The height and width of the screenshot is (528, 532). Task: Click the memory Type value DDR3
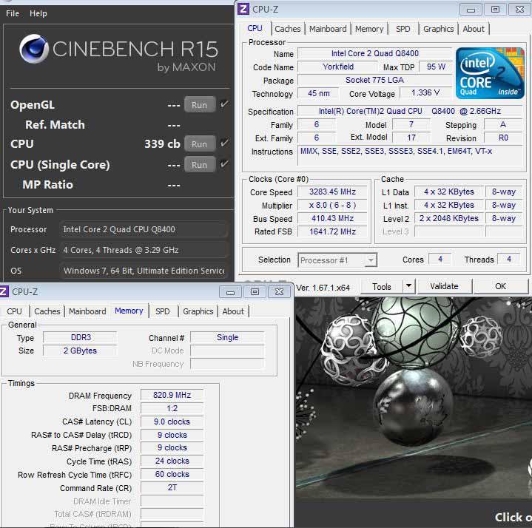click(81, 337)
